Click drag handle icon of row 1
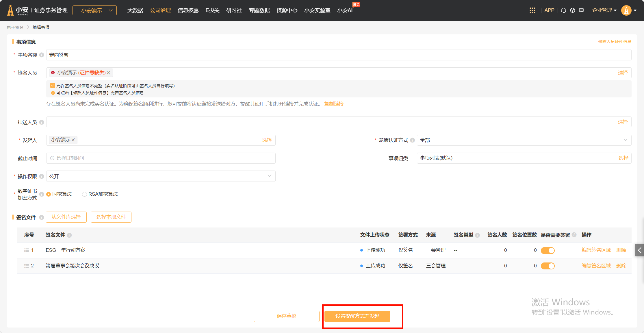644x333 pixels. pyautogui.click(x=27, y=250)
